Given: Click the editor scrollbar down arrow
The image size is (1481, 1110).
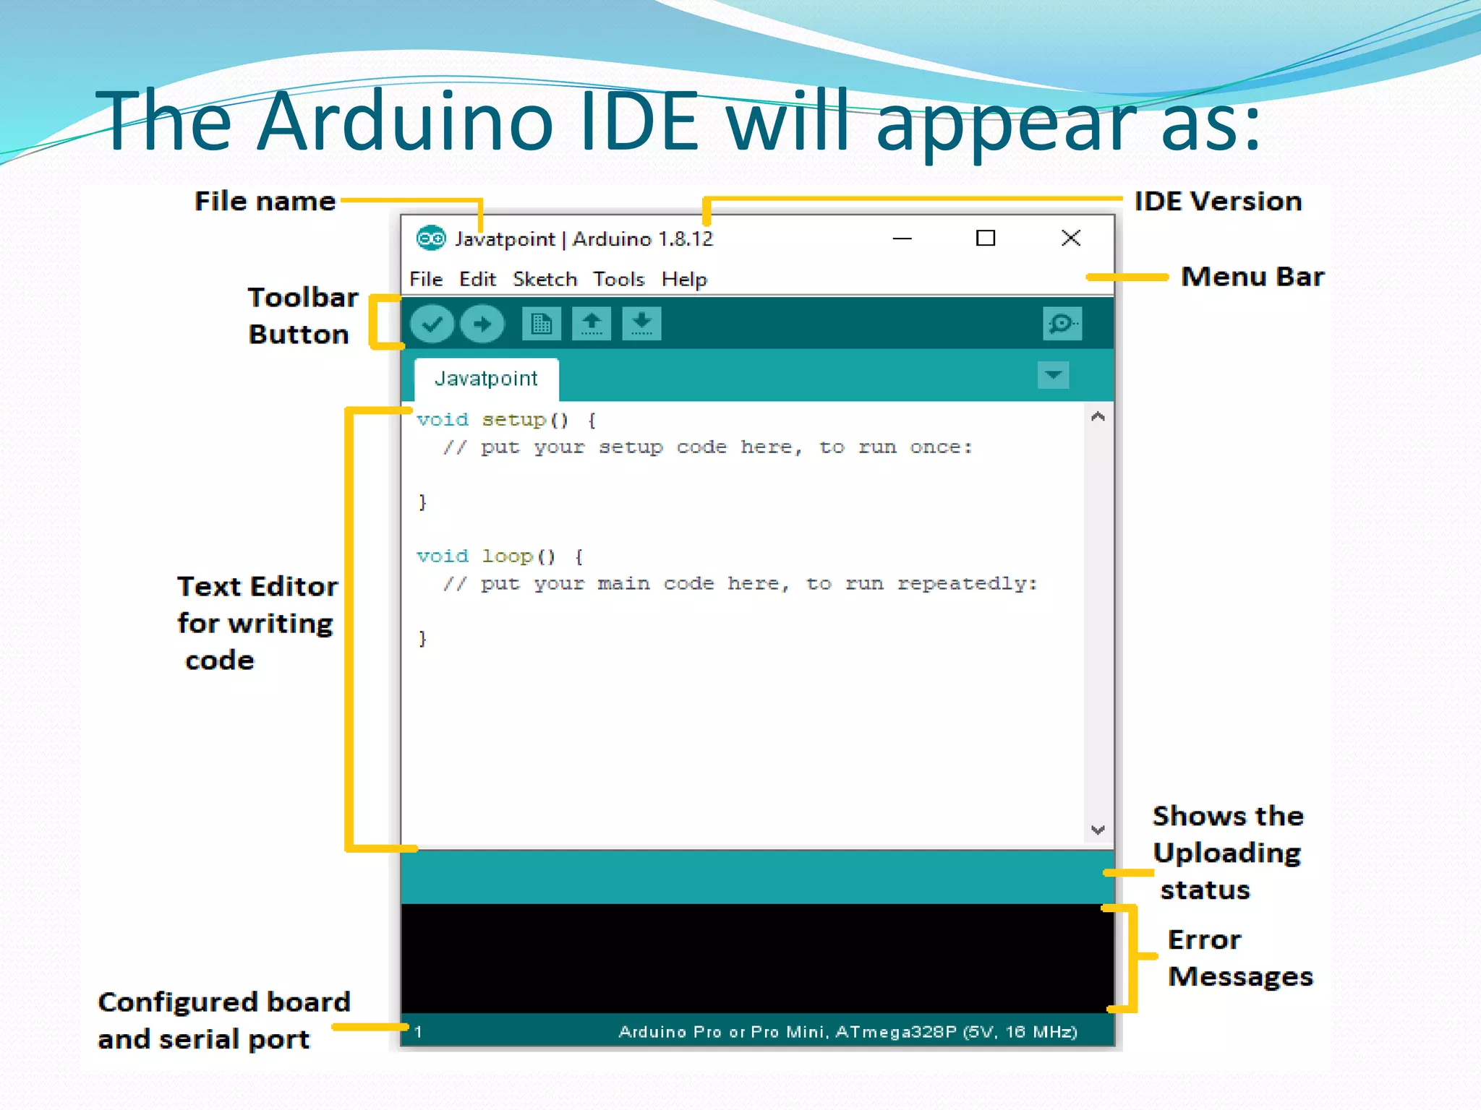Looking at the screenshot, I should pos(1098,830).
